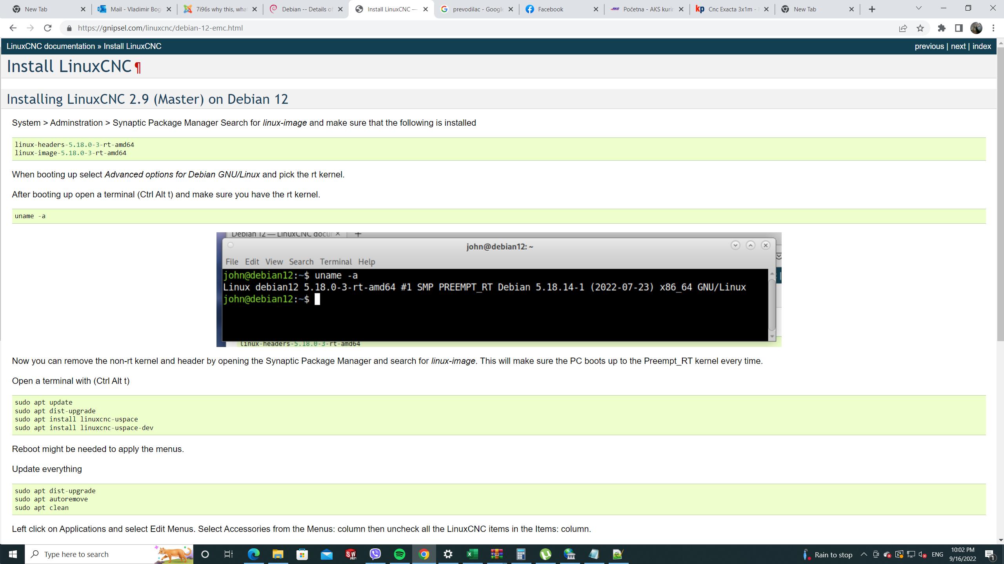Open File Explorer from taskbar

(278, 554)
